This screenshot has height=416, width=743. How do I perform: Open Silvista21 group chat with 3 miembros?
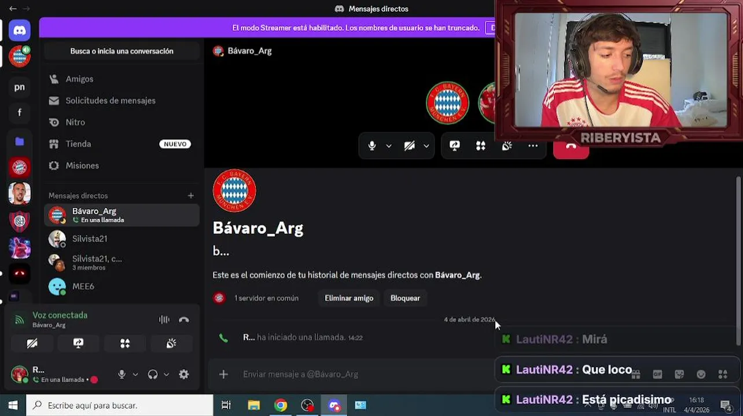tap(122, 263)
